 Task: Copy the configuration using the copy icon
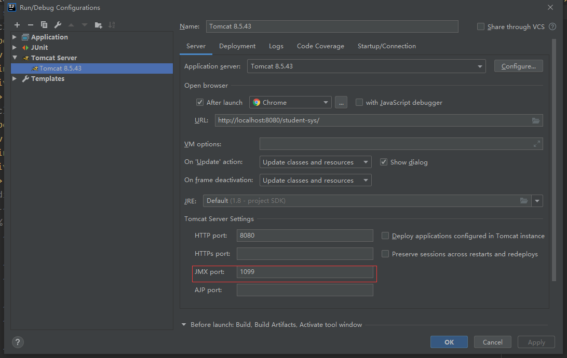tap(44, 25)
